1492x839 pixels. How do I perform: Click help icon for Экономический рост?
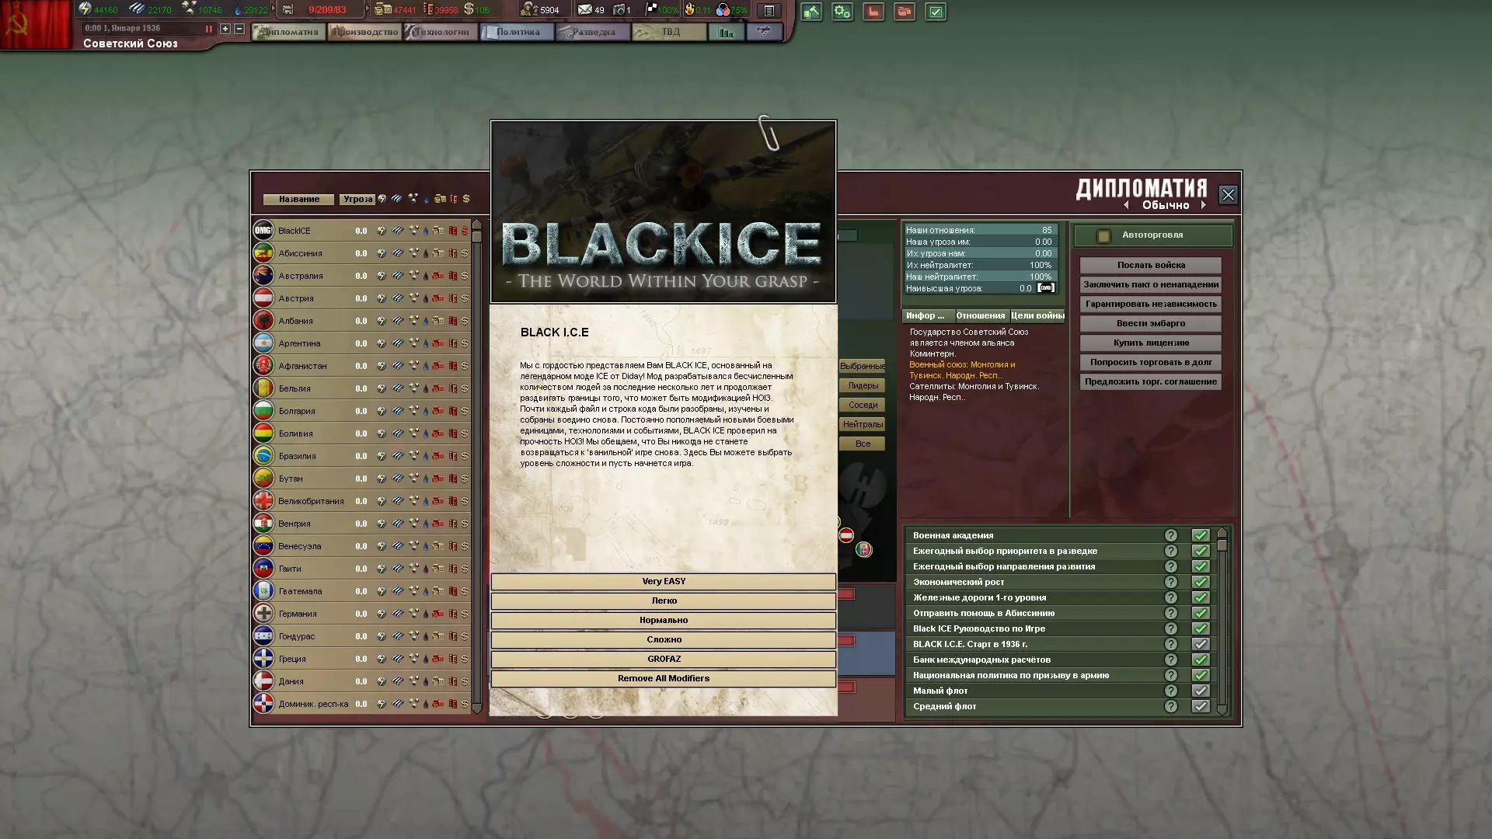tap(1170, 582)
